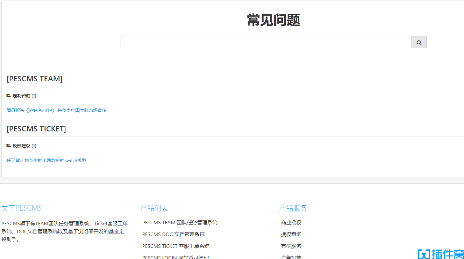Open 有偿服务 service link
The width and height of the screenshot is (464, 259).
pyautogui.click(x=291, y=246)
